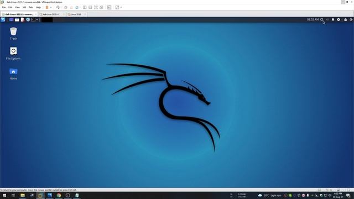Select the Home folder desktop icon
Image resolution: width=354 pixels, height=199 pixels.
[13, 74]
